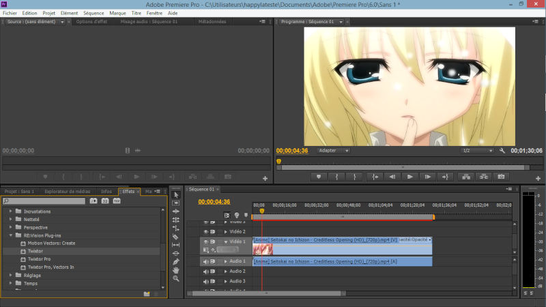
Task: Select the Pen tool
Action: [176, 262]
